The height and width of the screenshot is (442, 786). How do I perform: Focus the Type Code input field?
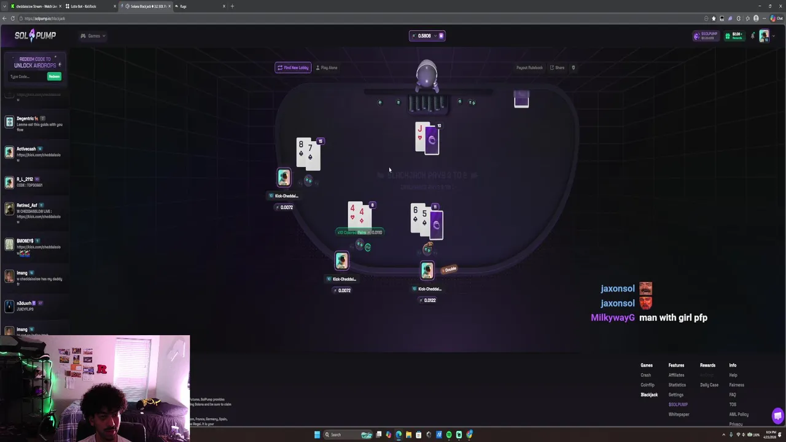[x=27, y=77]
